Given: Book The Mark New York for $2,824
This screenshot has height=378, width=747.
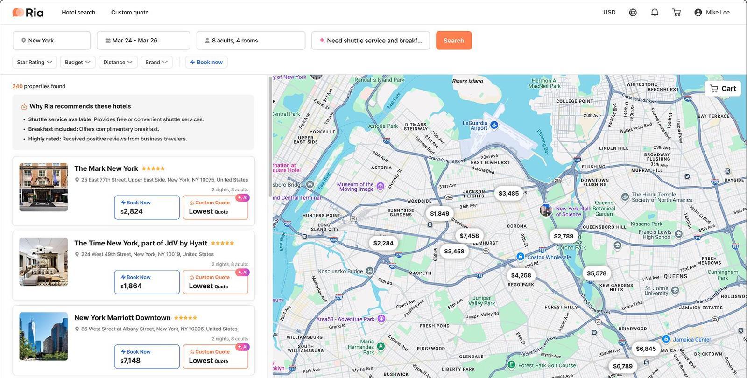Looking at the screenshot, I should (x=147, y=207).
